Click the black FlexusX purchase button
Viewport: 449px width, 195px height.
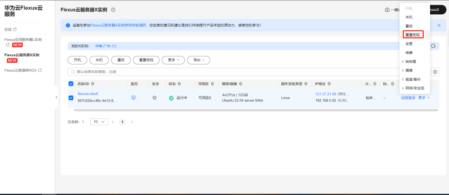tap(437, 10)
